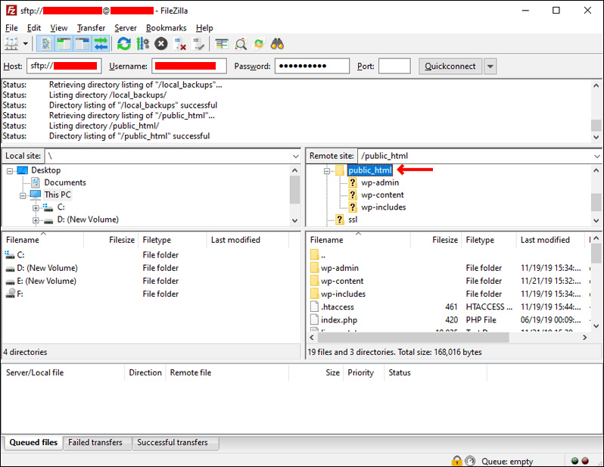Viewport: 604px width, 467px height.
Task: Select index.php in remote file list
Action: pos(339,320)
